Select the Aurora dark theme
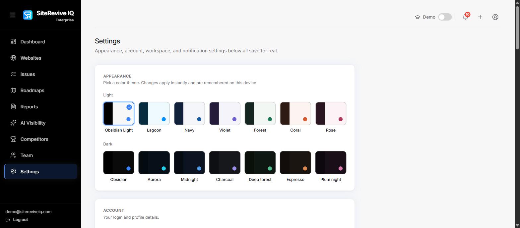520x228 pixels. pos(154,163)
